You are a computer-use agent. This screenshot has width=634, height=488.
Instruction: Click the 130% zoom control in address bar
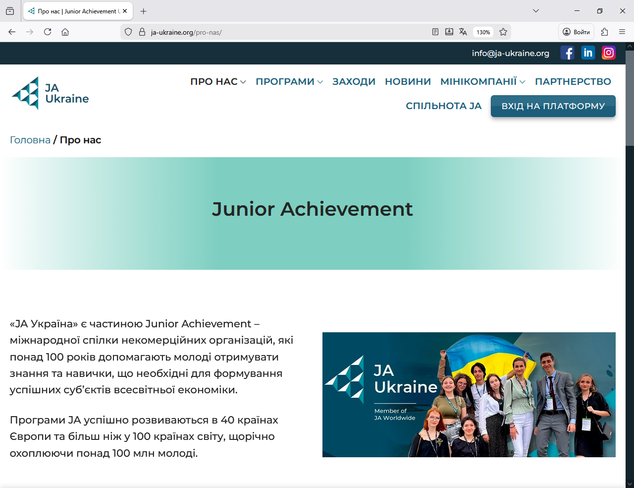[482, 32]
